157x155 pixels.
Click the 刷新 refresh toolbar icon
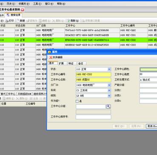coord(69,21)
